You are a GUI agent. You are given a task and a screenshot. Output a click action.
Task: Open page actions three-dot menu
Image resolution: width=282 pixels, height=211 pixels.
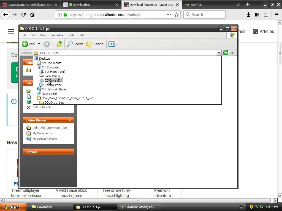point(169,15)
